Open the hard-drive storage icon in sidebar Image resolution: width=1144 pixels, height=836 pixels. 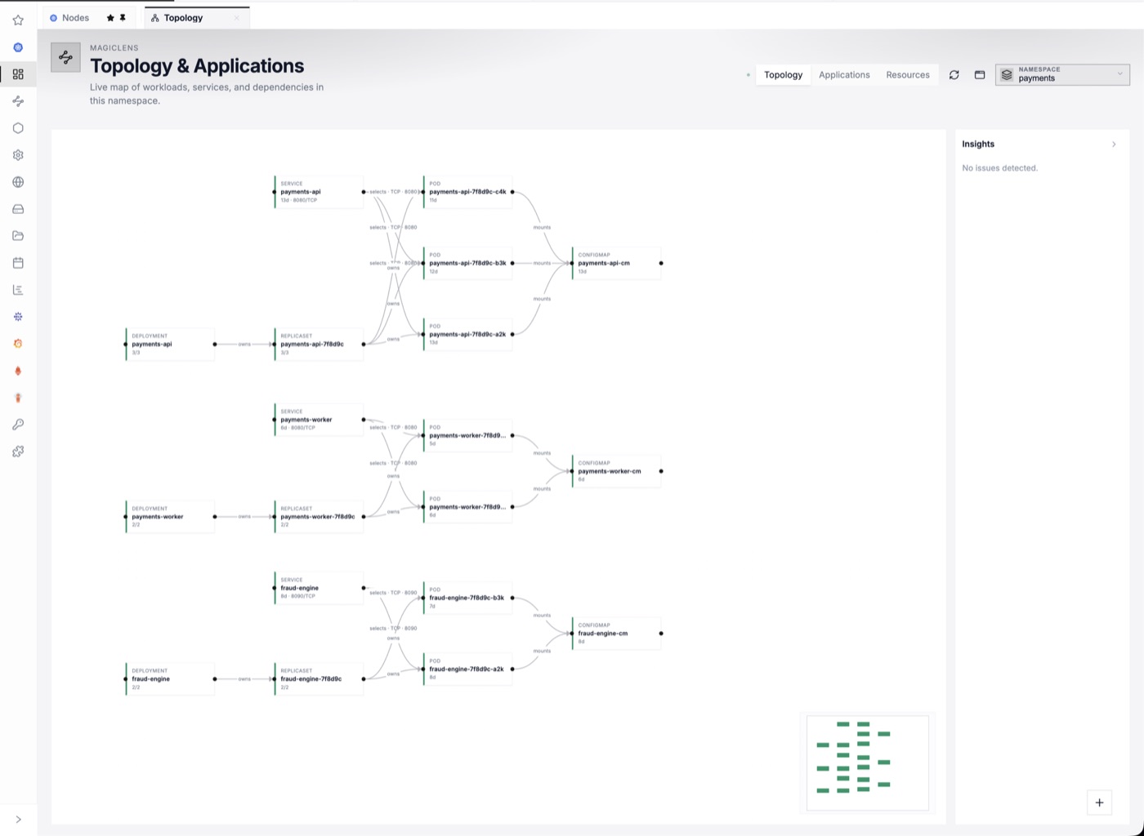18,209
